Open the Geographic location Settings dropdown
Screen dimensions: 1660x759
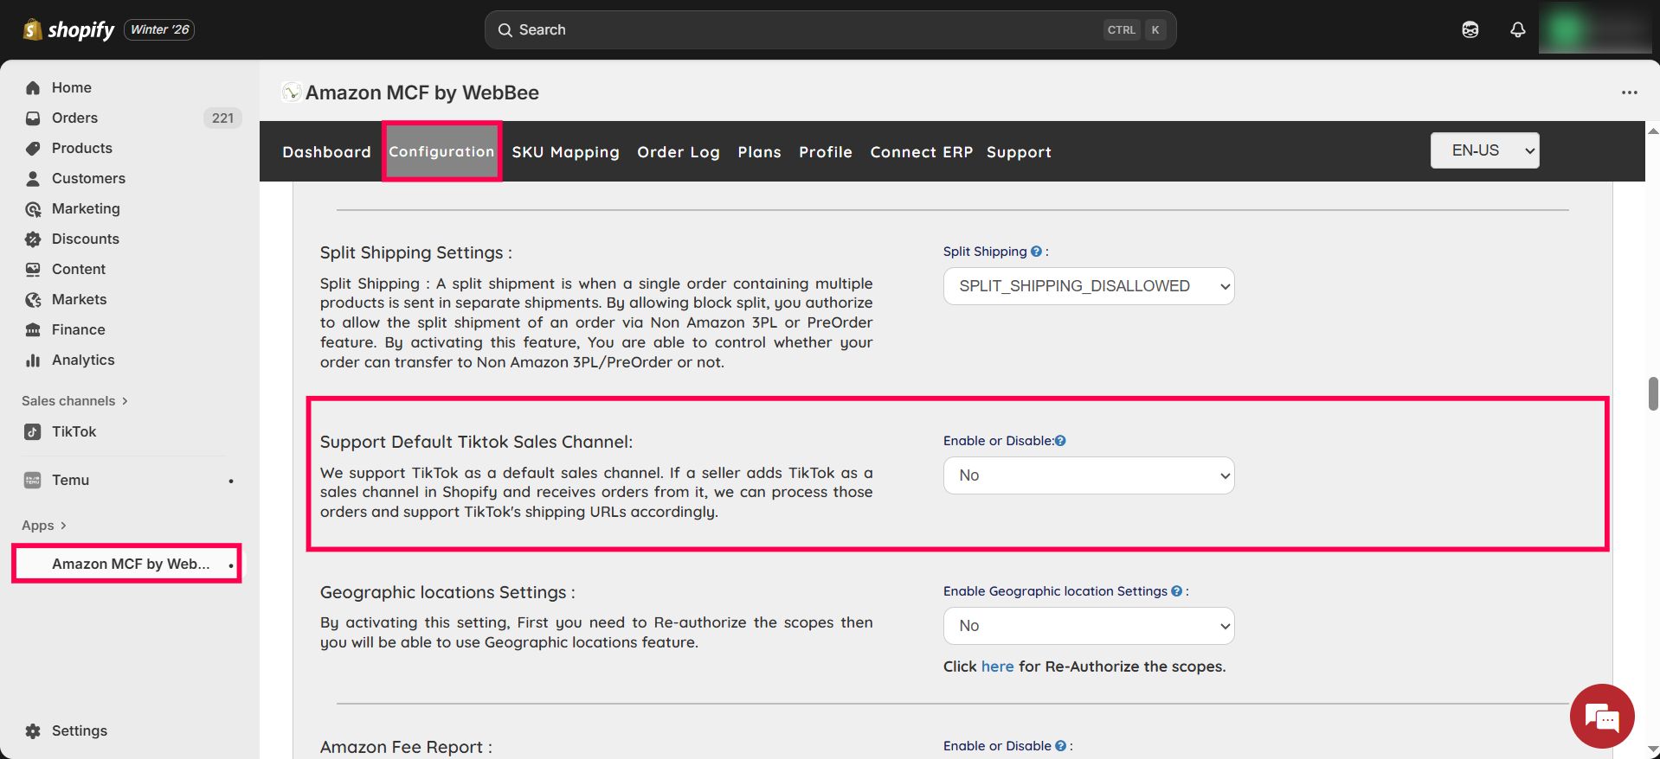click(x=1088, y=626)
